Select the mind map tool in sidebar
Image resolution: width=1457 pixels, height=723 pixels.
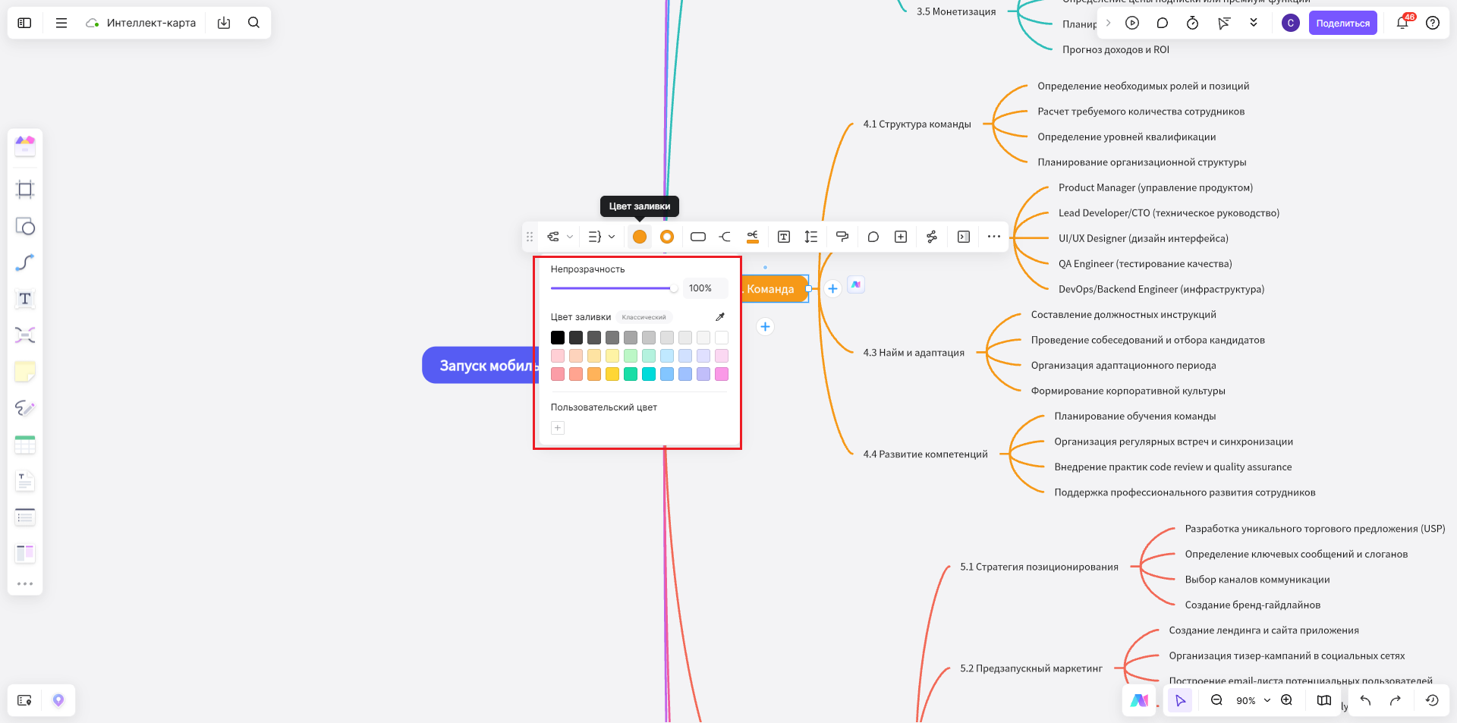(25, 335)
